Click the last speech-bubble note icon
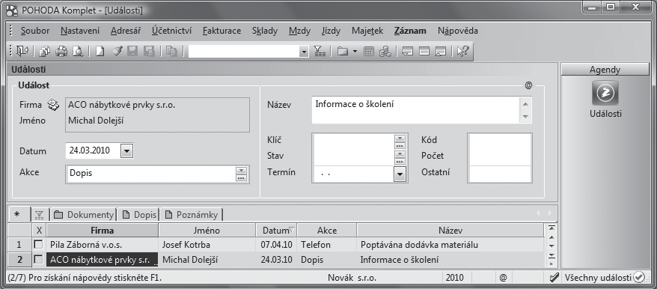Image resolution: width=657 pixels, height=289 pixels. point(441,51)
